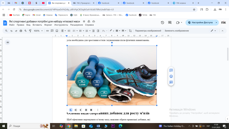Select the crop image tool
This screenshot has height=129, width=229.
130,31
